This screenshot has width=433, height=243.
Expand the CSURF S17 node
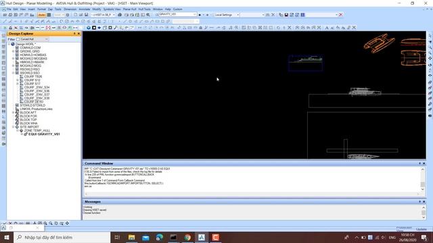pos(18,84)
